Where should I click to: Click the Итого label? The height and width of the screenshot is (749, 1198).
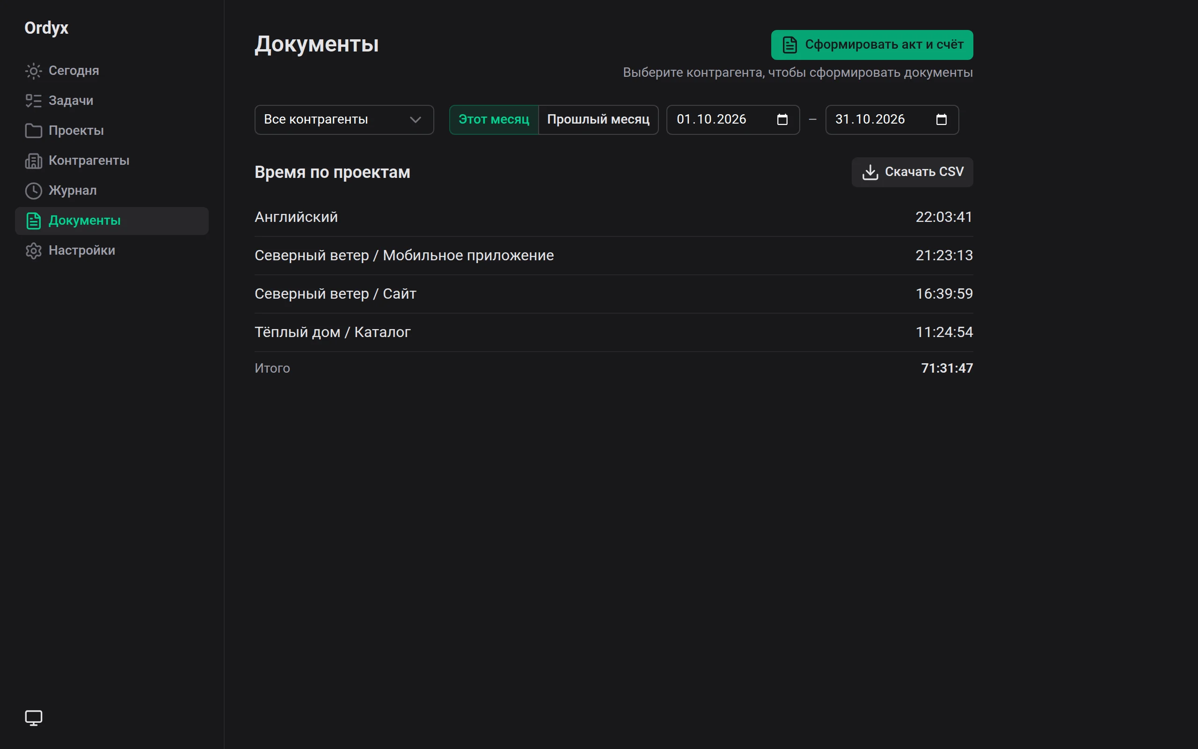272,368
